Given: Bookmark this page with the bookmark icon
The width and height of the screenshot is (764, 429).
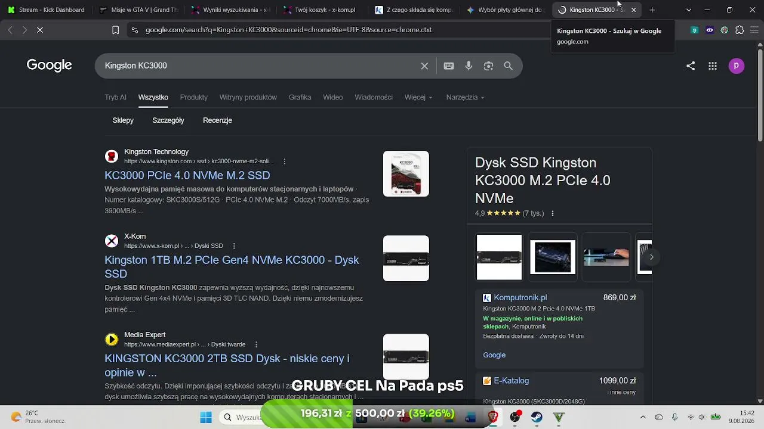Looking at the screenshot, I should [116, 30].
